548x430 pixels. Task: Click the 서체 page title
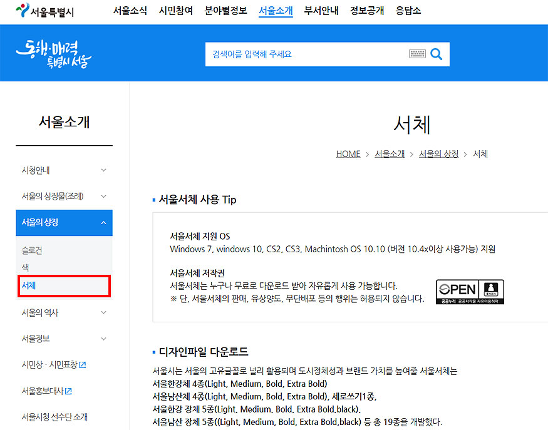coord(412,125)
